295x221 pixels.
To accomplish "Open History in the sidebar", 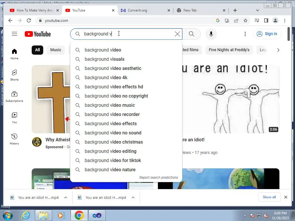I will tap(14, 139).
